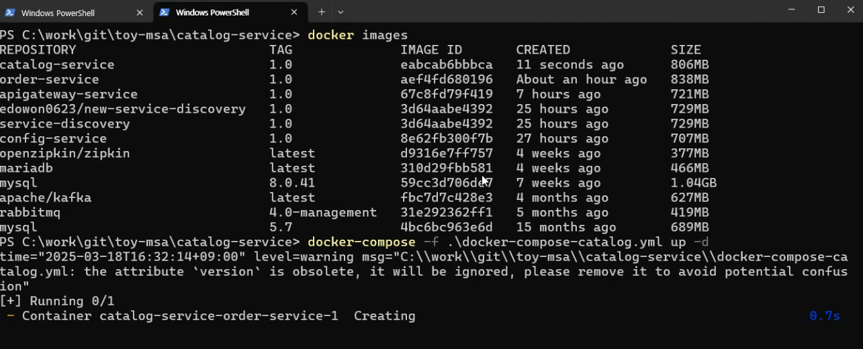Click the blue 0.7s elapsed time
The height and width of the screenshot is (349, 863).
825,316
